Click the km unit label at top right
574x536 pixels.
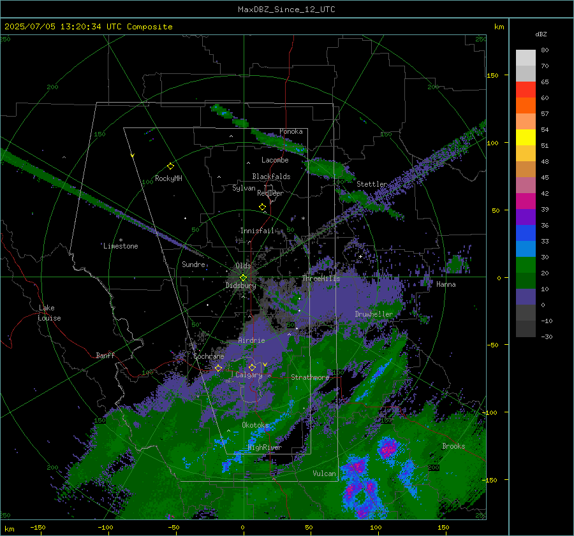coord(499,27)
